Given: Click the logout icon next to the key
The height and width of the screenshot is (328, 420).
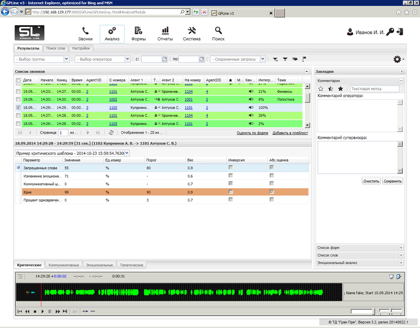Looking at the screenshot, I should click(399, 32).
